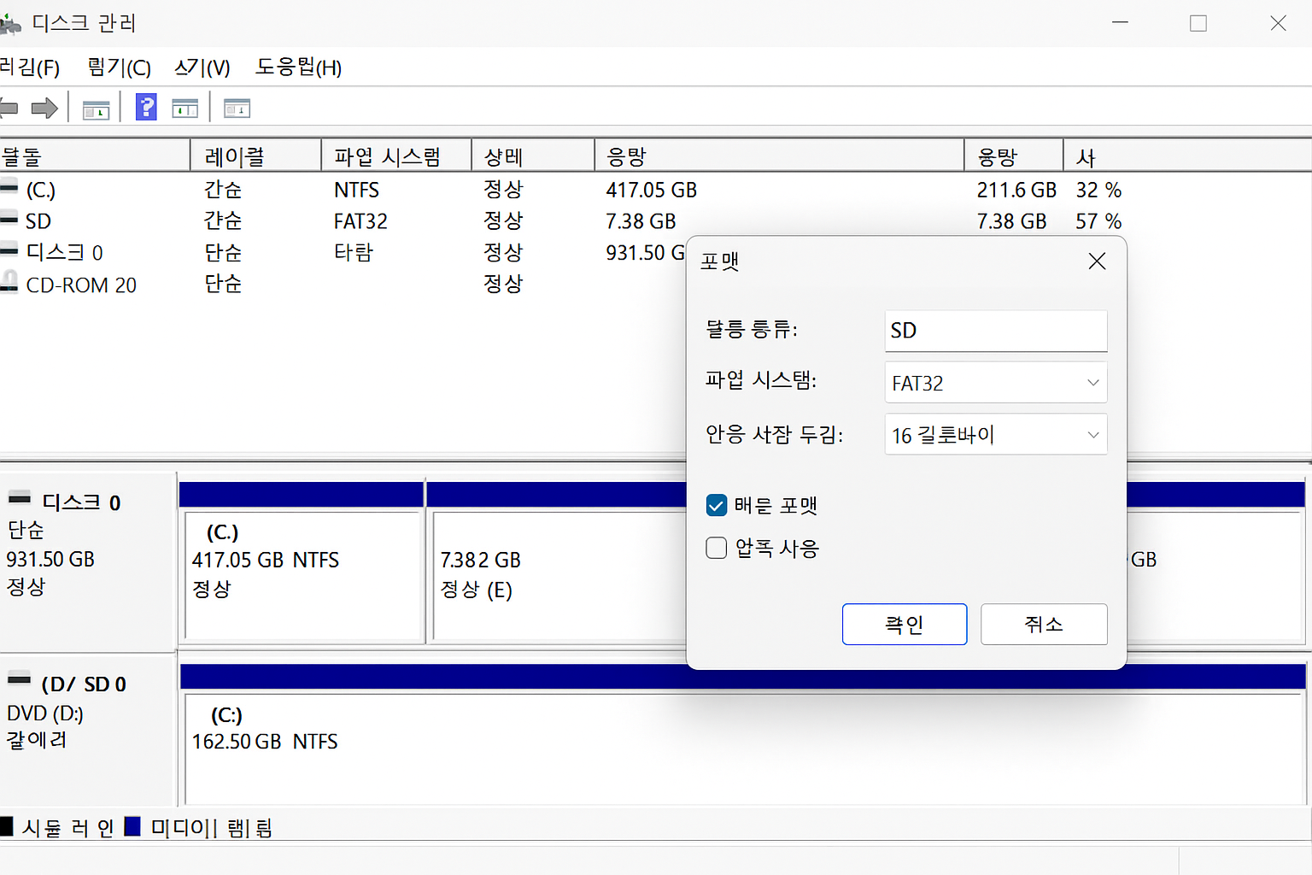
Task: Enable the compression checkbox
Action: tap(717, 548)
